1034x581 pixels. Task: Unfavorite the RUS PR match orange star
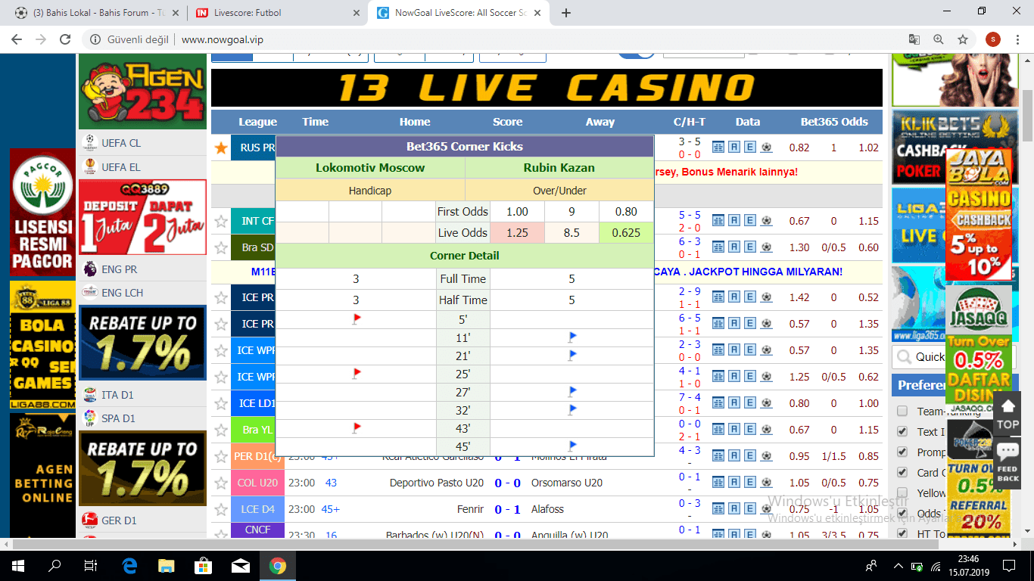tap(221, 148)
